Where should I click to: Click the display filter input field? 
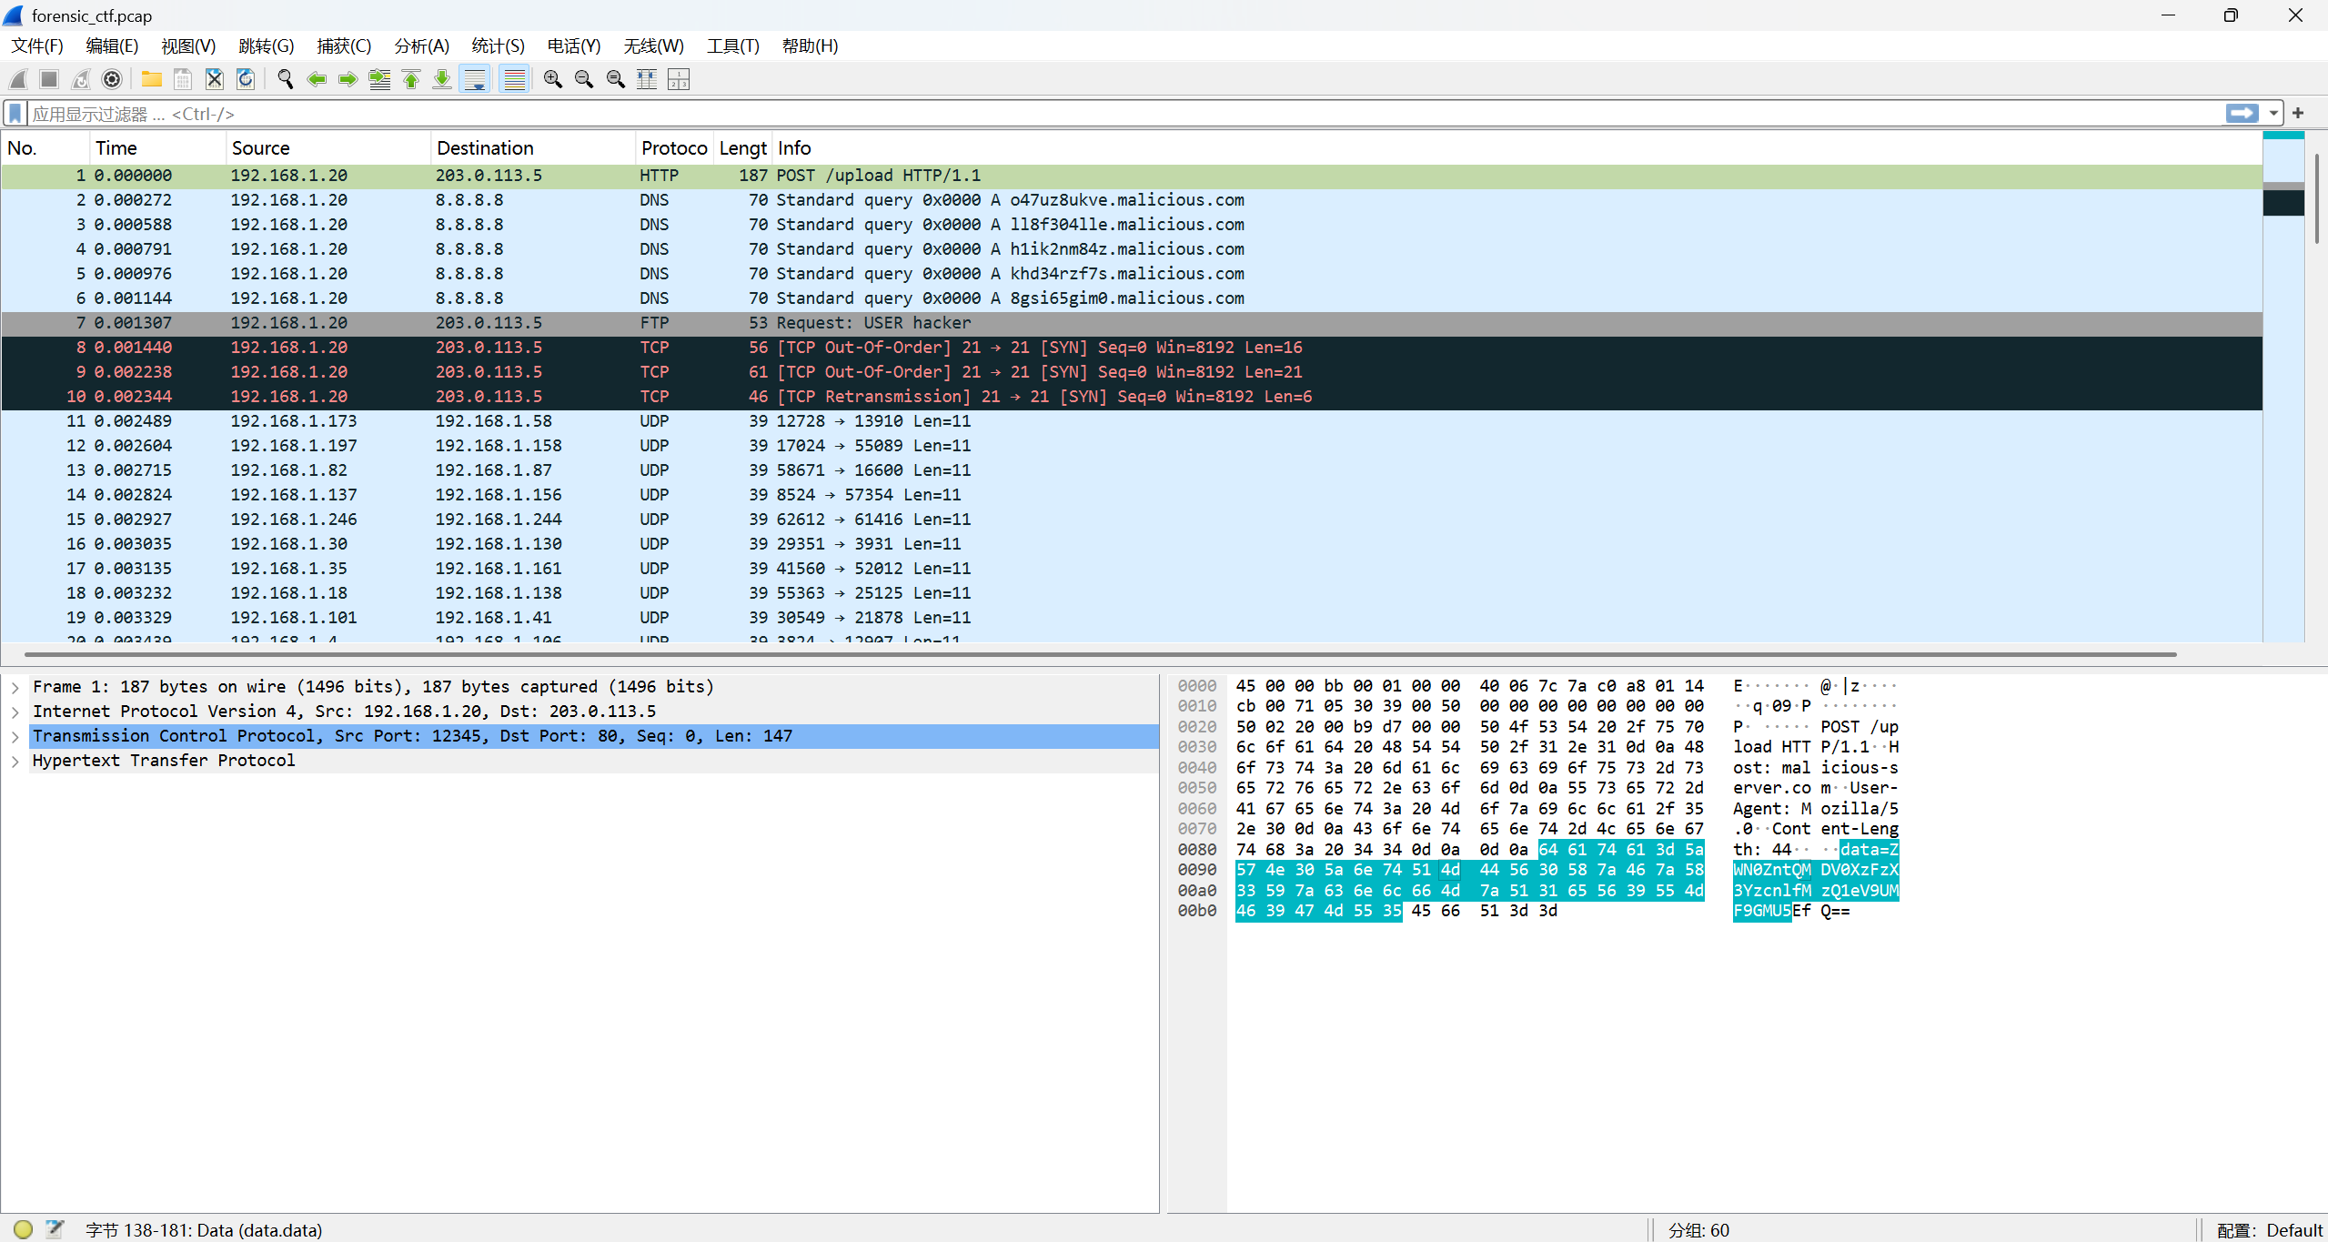pyautogui.click(x=1092, y=114)
